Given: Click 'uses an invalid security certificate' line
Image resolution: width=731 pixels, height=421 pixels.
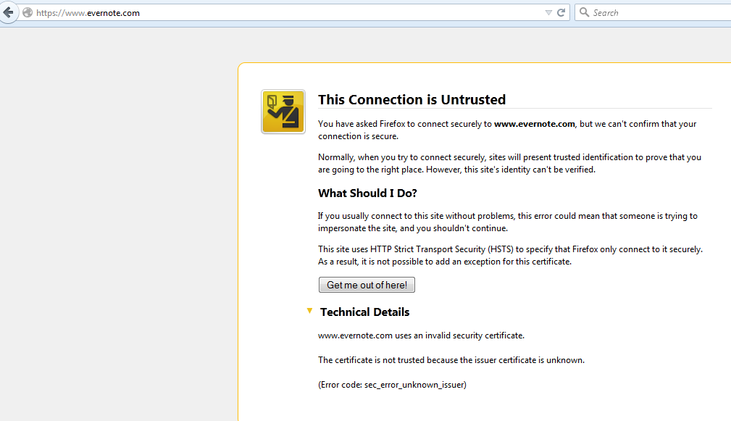Looking at the screenshot, I should (x=421, y=335).
